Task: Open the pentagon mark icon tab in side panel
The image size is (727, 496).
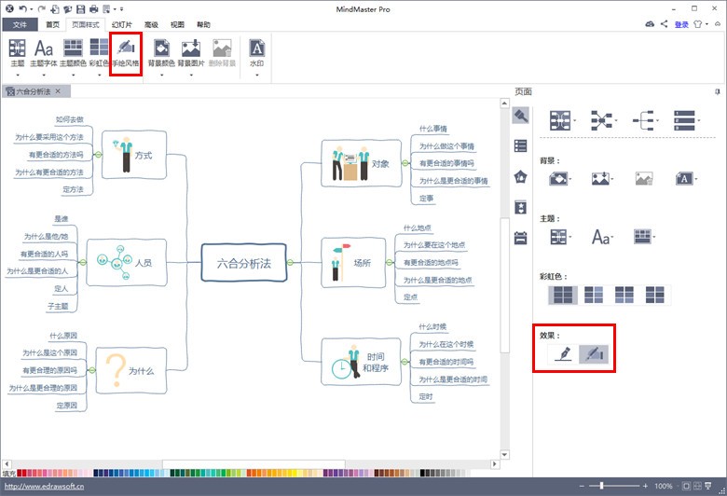Action: 521,176
